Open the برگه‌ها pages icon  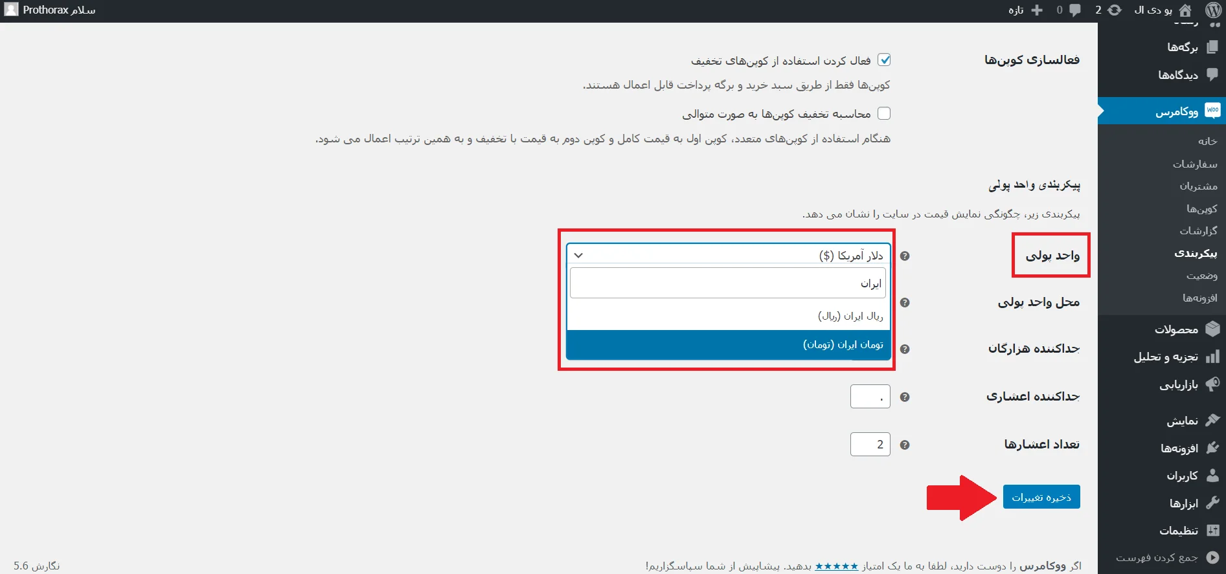pos(1212,47)
